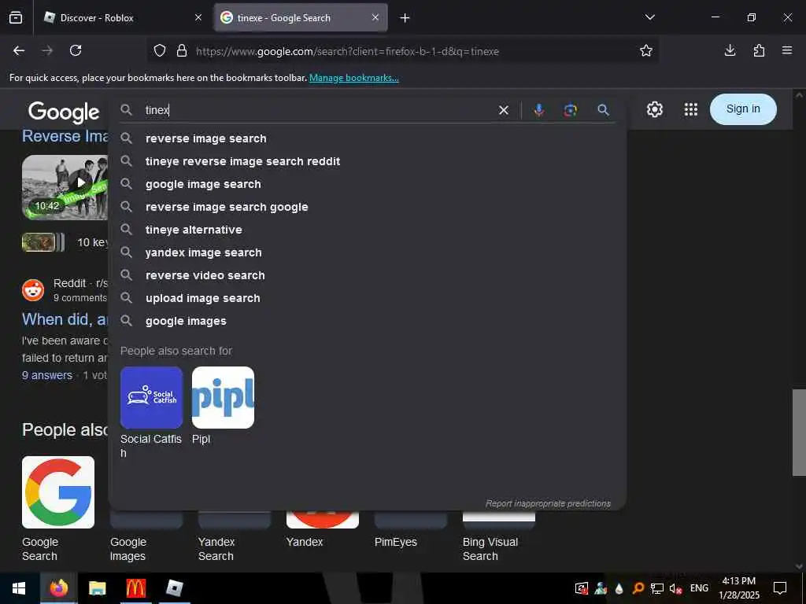
Task: Open the tracking protection shield
Action: 160,51
